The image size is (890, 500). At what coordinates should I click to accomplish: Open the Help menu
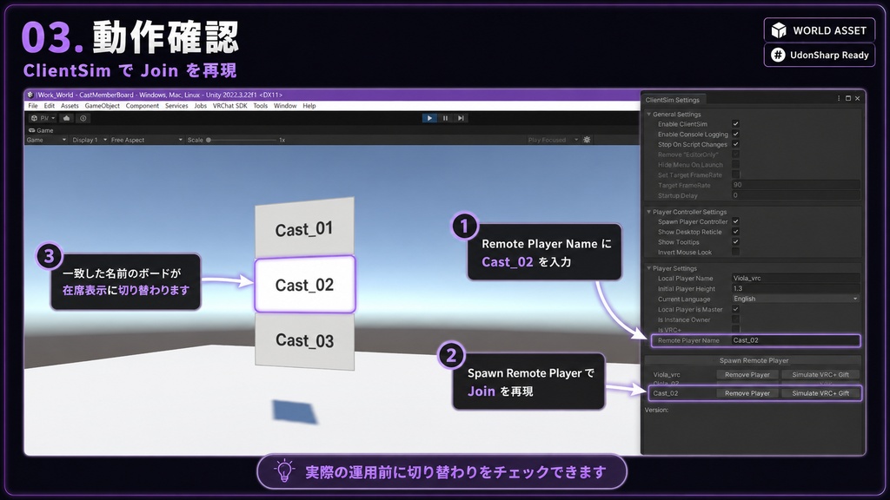[309, 106]
